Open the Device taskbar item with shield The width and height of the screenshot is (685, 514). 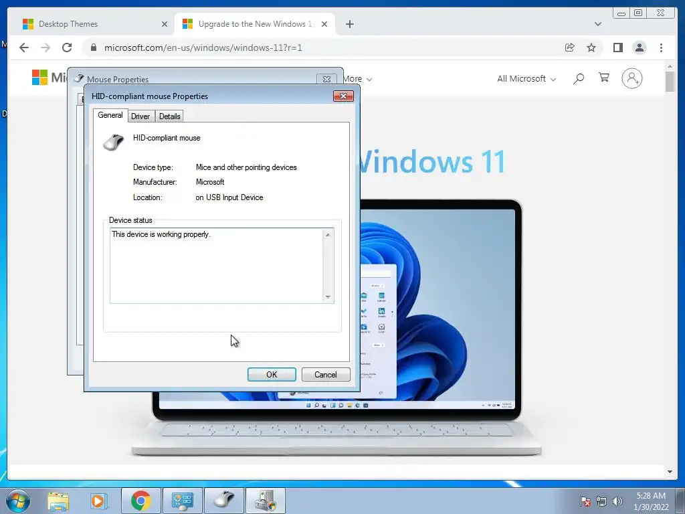(265, 501)
